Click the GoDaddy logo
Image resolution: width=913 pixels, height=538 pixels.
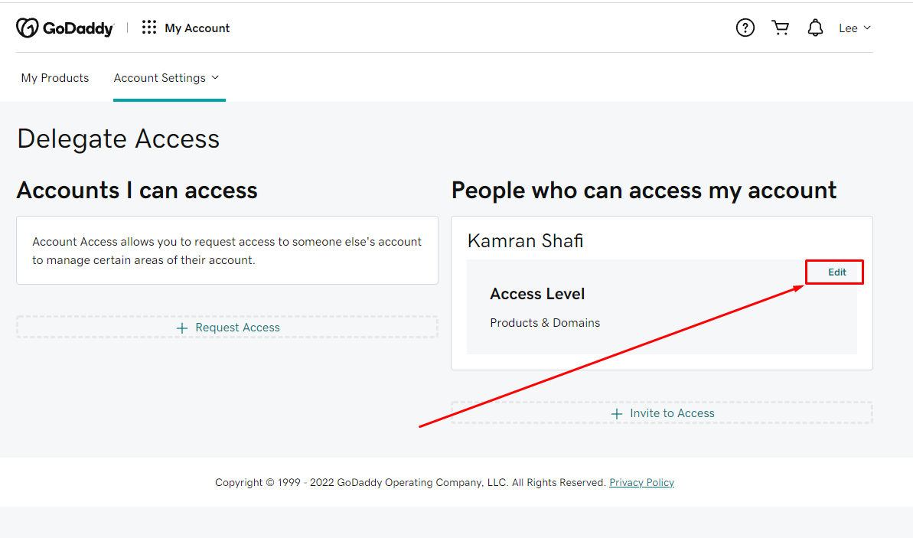pos(64,28)
